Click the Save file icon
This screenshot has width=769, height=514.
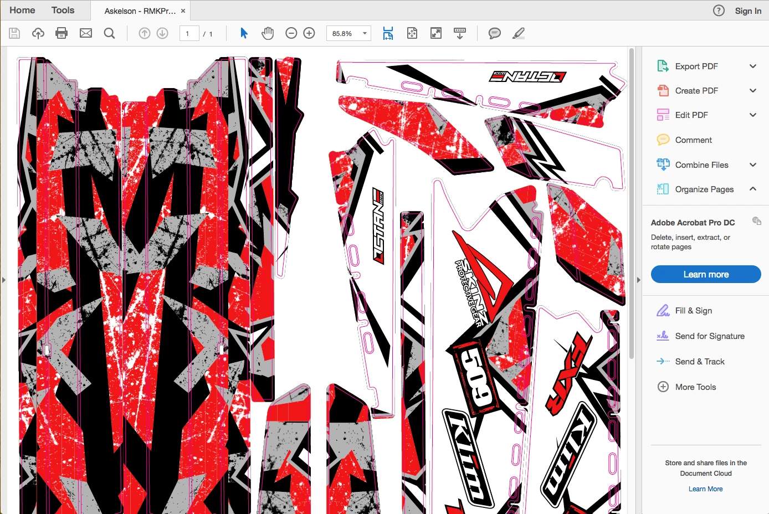point(14,33)
